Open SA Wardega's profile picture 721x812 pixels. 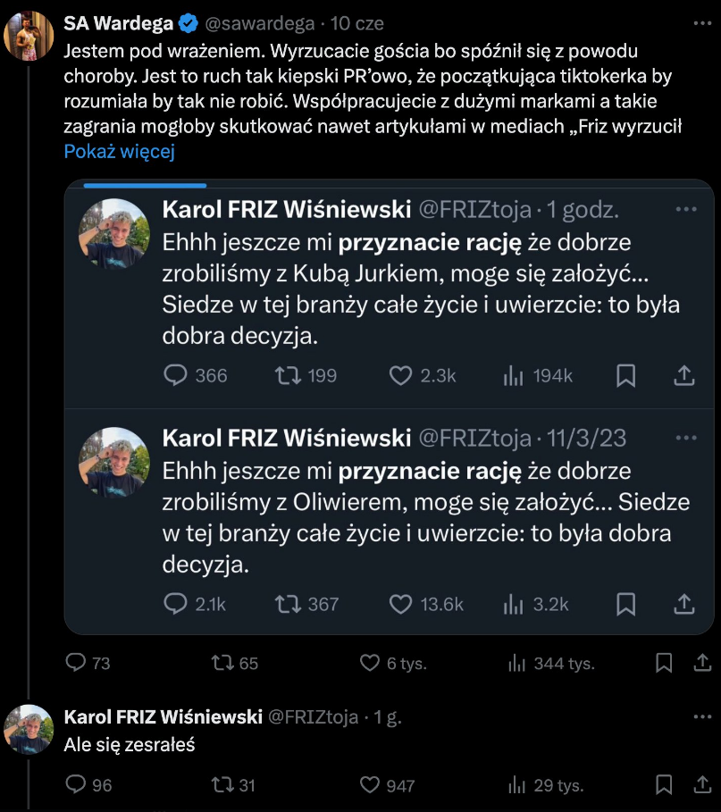click(29, 35)
